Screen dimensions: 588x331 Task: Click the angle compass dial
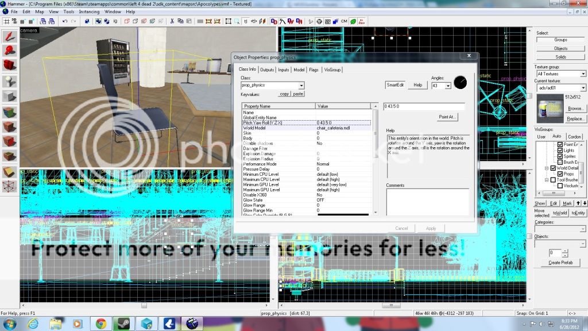[x=460, y=82]
